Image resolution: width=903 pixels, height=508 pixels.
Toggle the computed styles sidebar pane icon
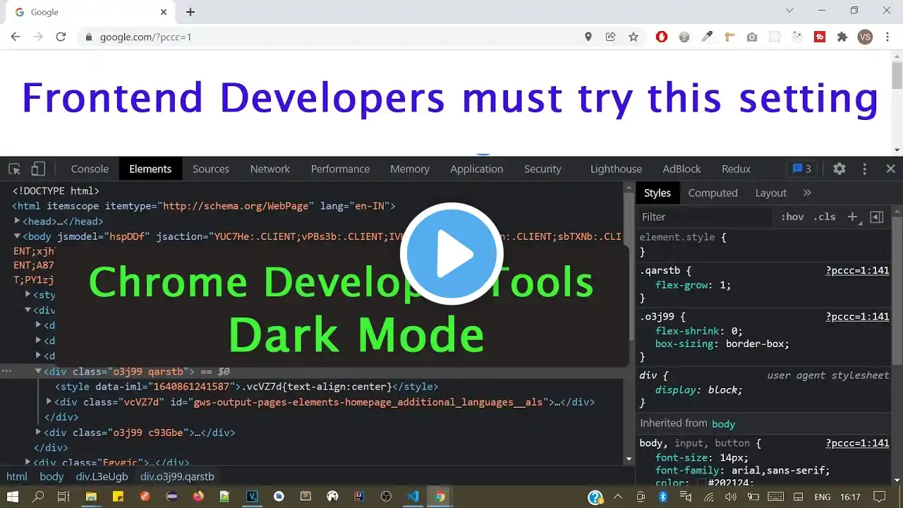tap(877, 217)
